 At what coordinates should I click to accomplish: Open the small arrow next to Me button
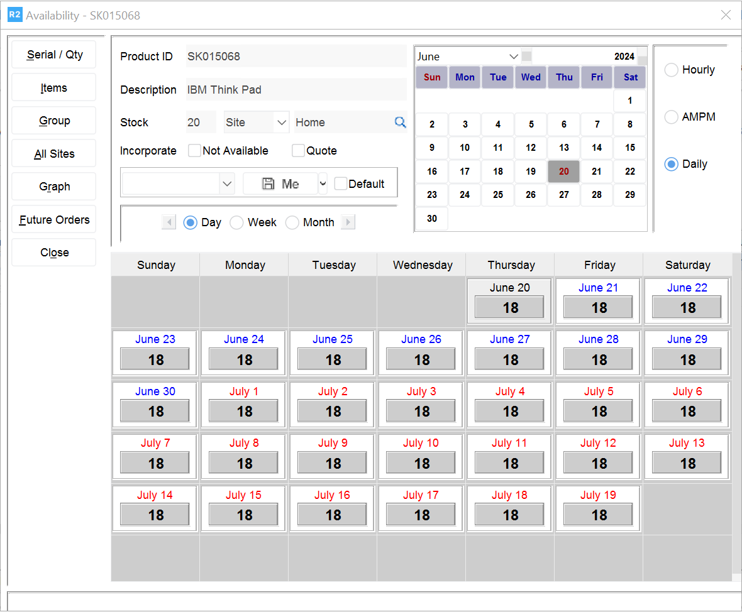(323, 183)
